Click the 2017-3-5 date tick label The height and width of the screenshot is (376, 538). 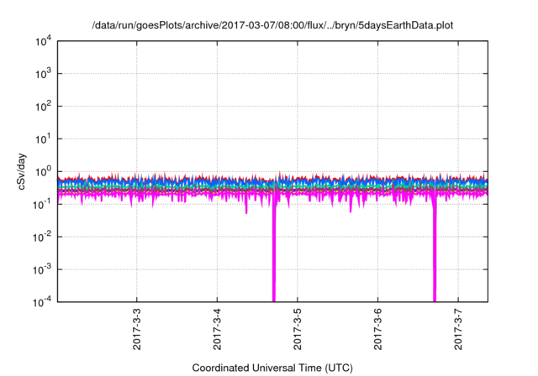[x=298, y=330]
